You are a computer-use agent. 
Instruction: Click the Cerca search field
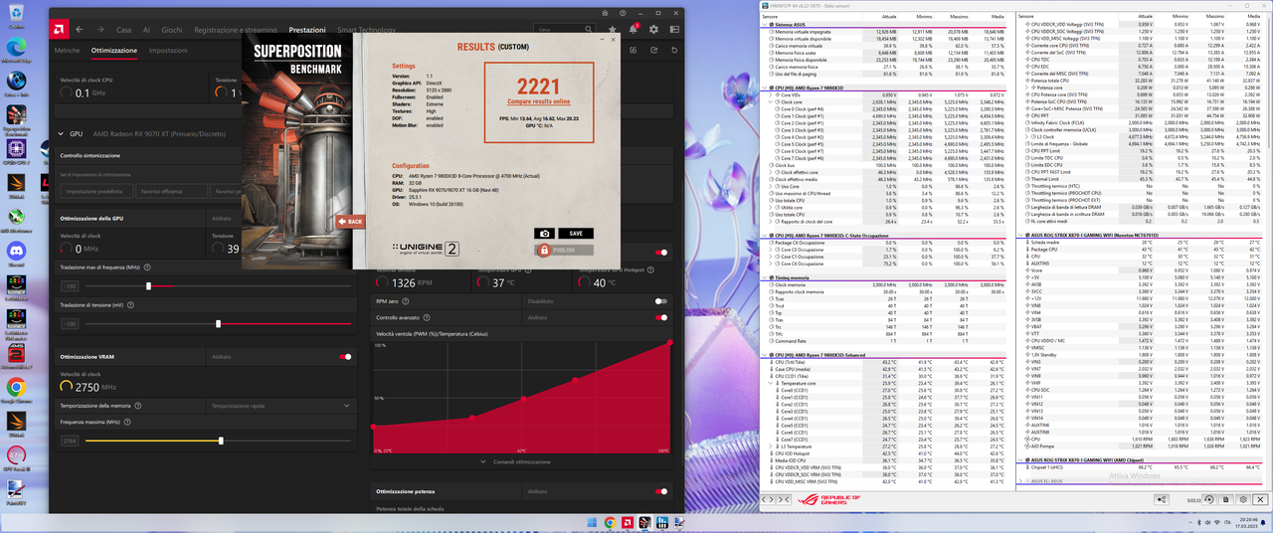coord(565,30)
